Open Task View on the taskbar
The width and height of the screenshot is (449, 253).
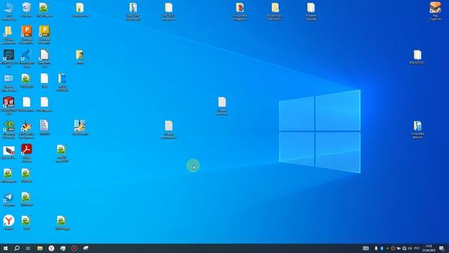tap(28, 248)
